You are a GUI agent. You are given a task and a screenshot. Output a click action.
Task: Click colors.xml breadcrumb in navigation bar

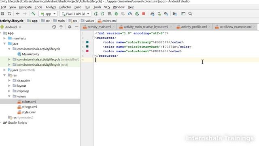tap(109, 21)
